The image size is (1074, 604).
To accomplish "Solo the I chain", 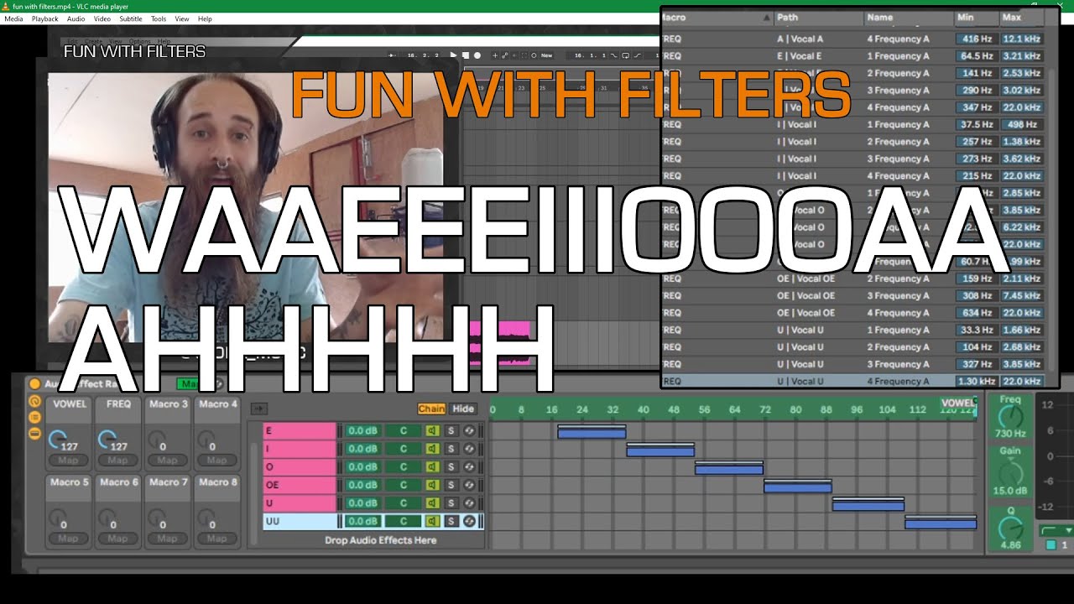I will click(x=451, y=449).
